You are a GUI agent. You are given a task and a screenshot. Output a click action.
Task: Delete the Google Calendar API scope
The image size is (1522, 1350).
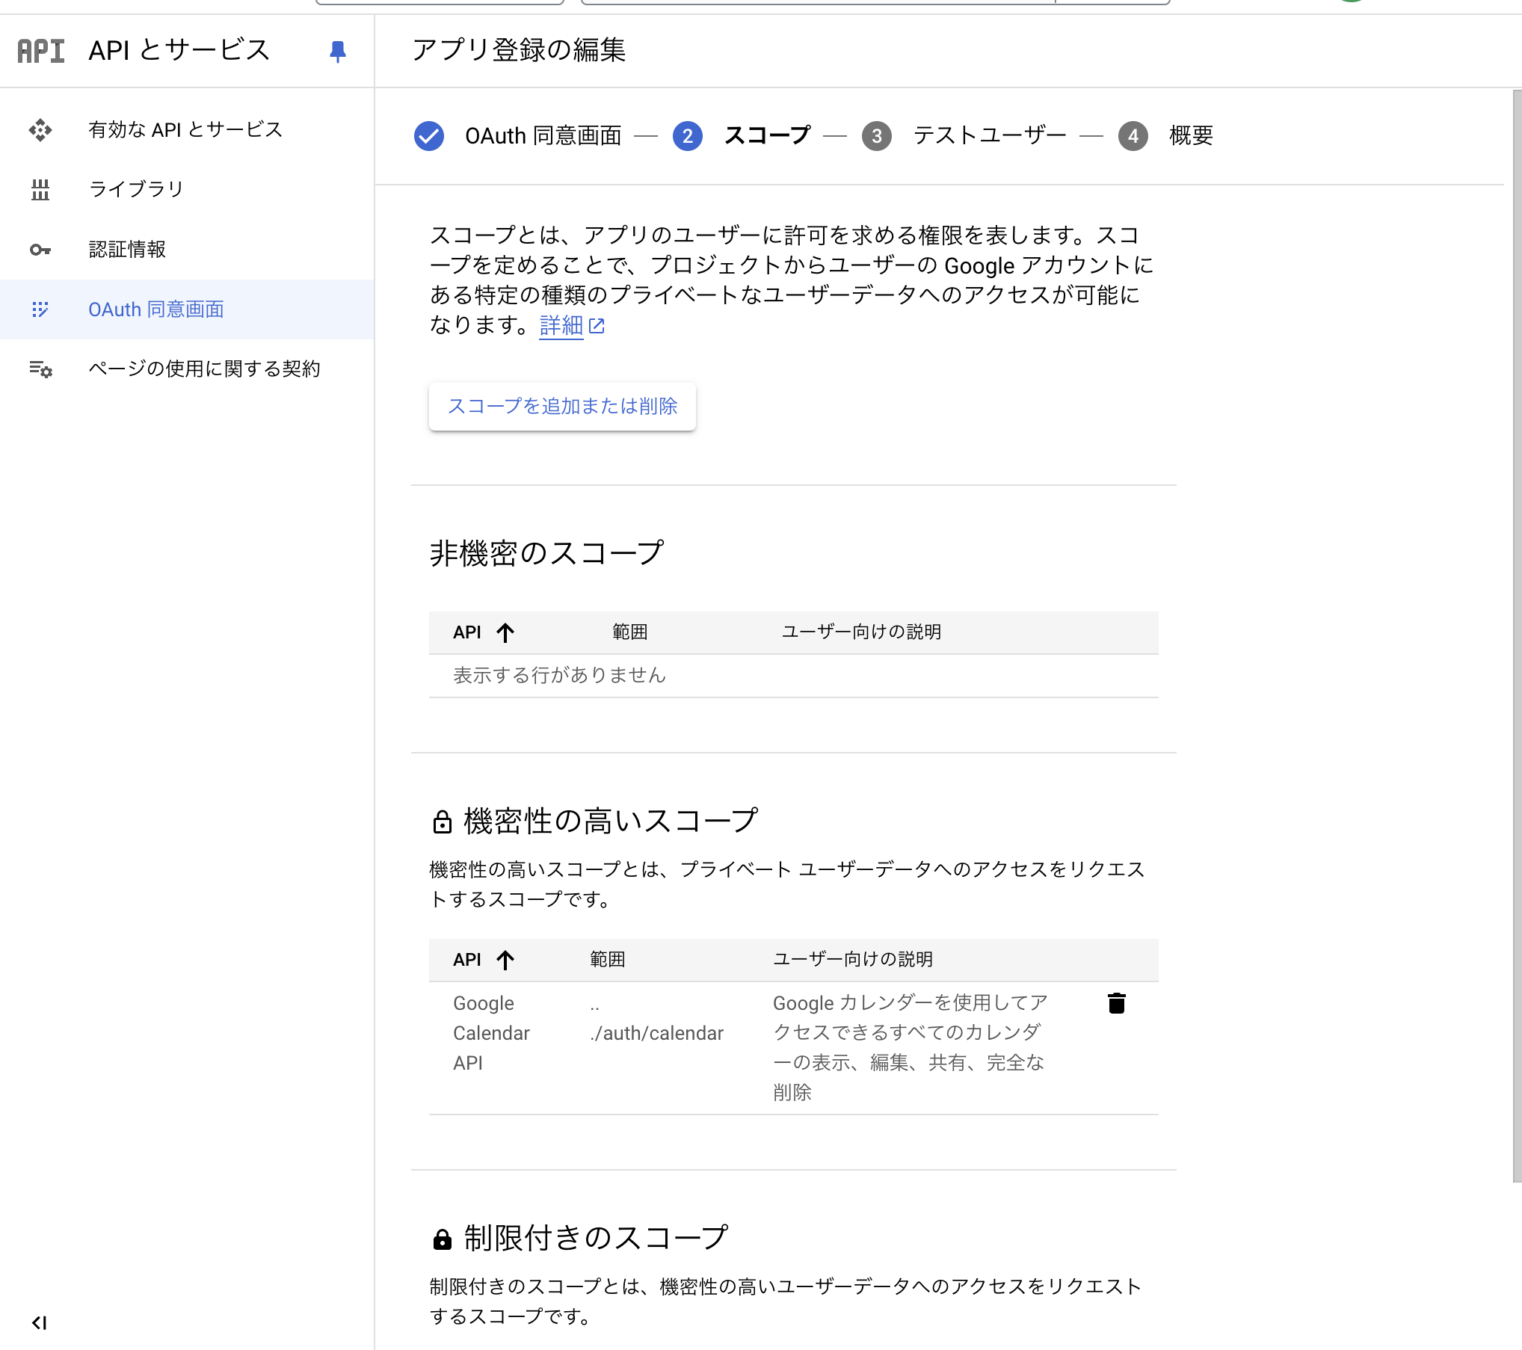pos(1117,1003)
